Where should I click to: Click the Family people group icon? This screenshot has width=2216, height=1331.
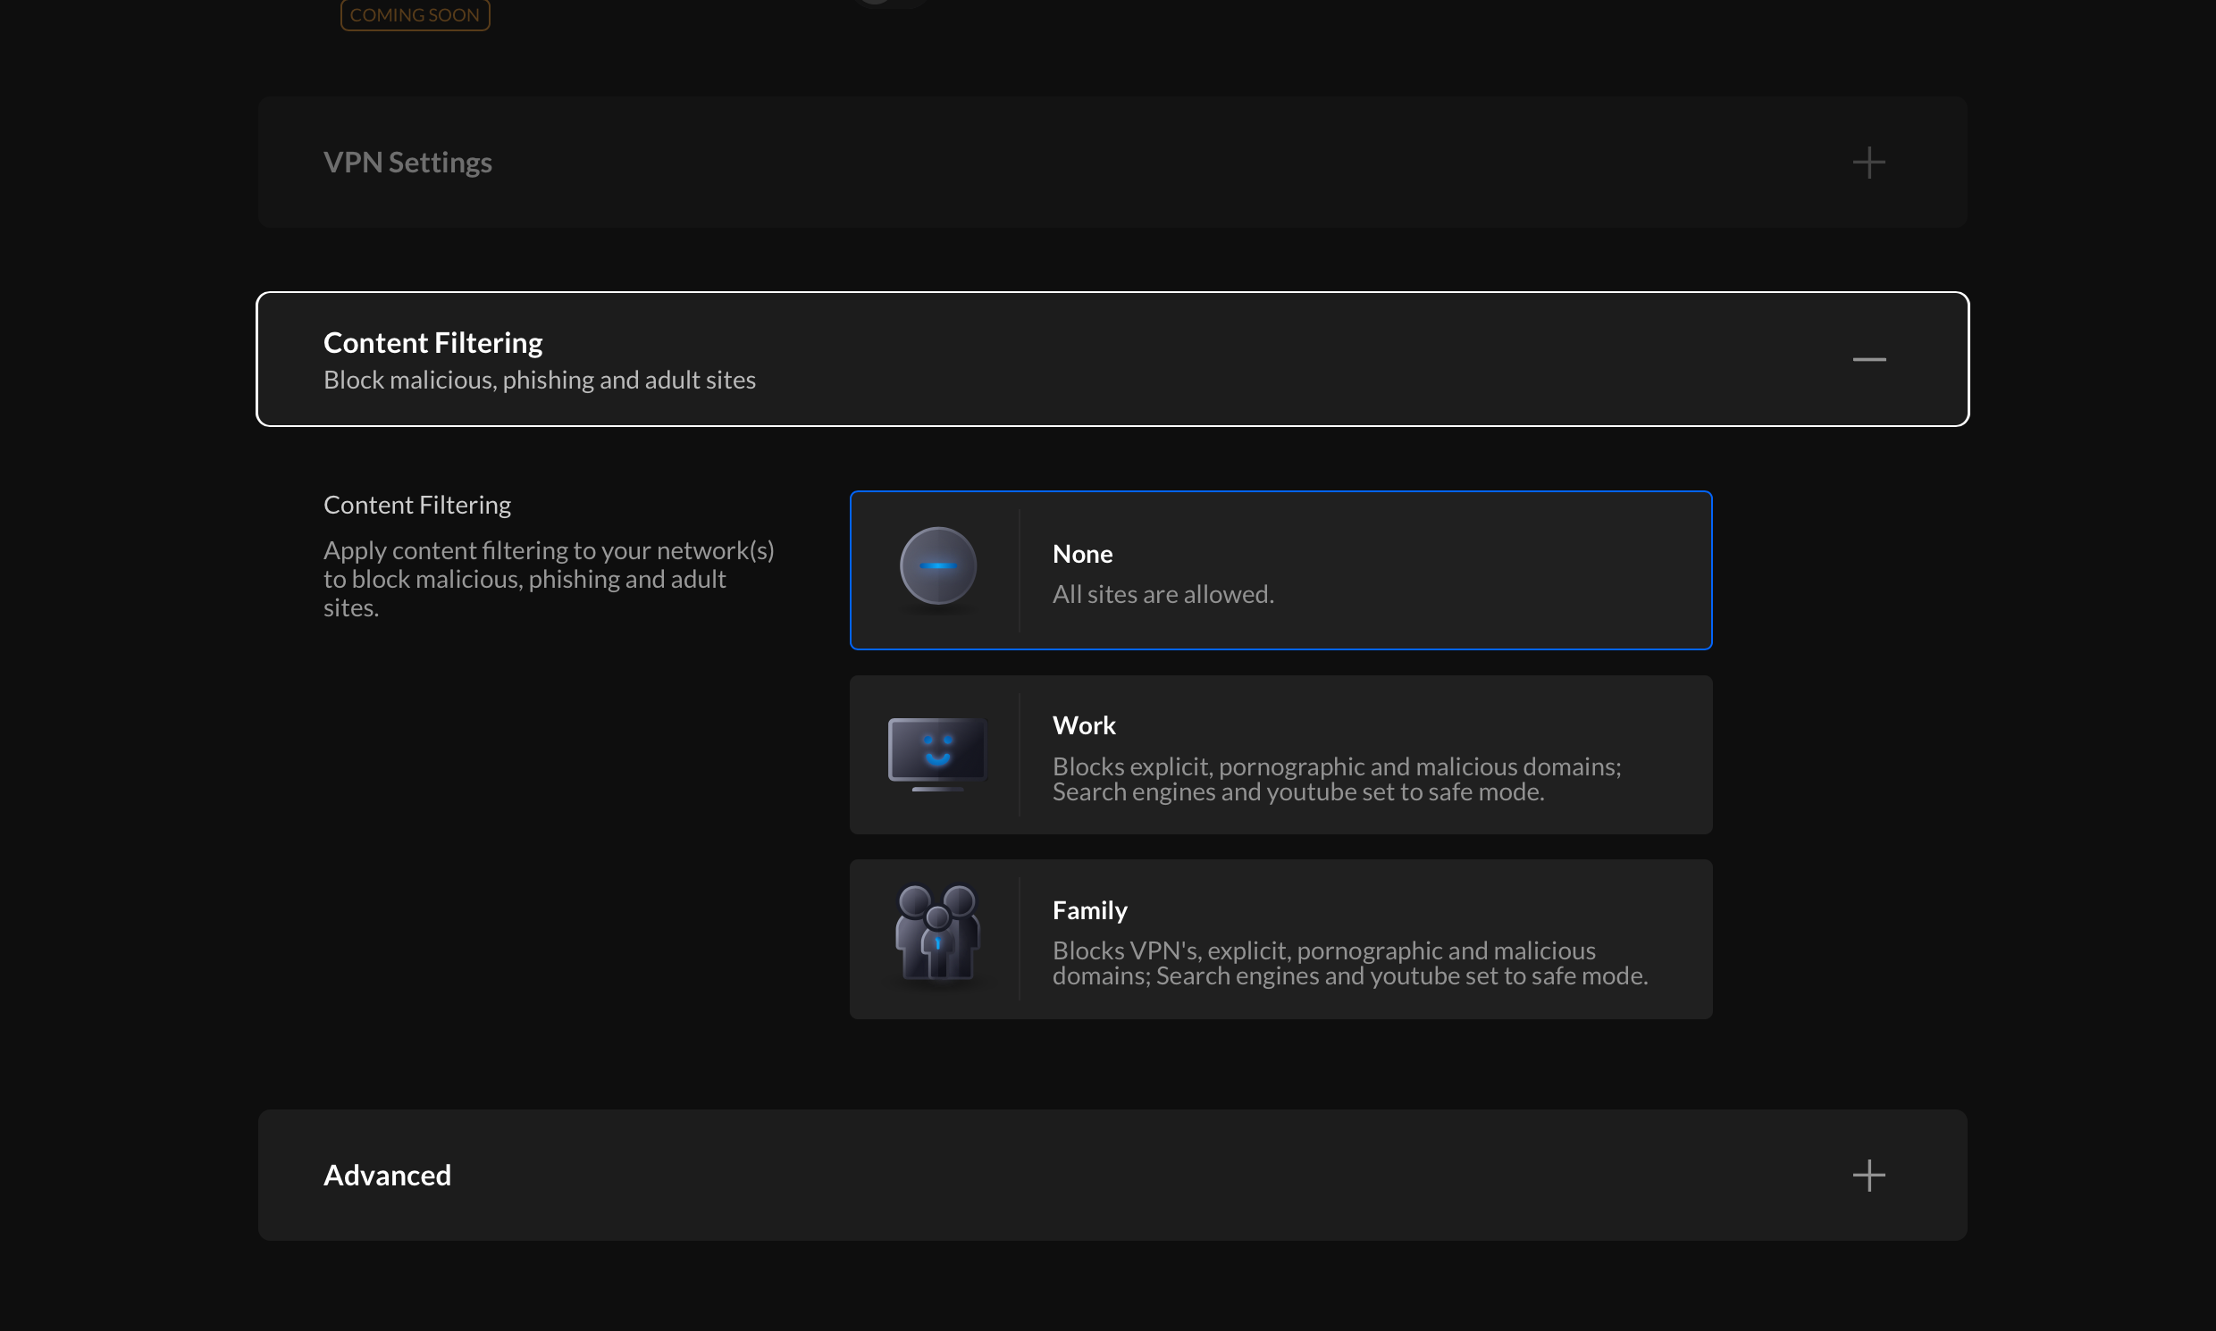937,932
